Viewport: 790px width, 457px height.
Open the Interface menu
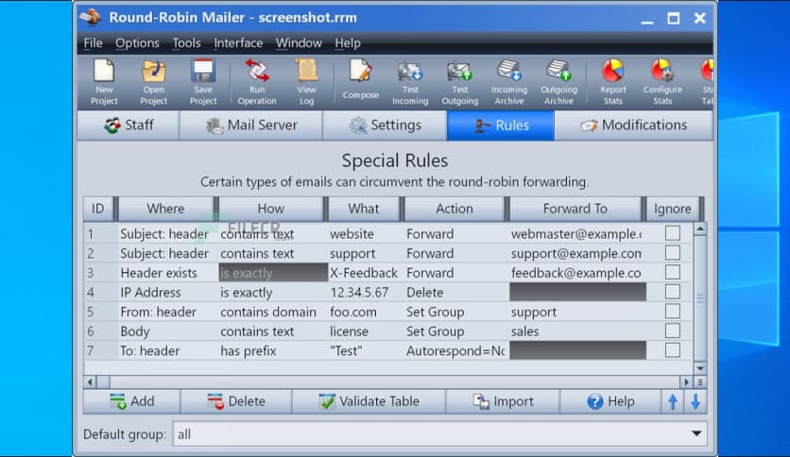[x=238, y=42]
